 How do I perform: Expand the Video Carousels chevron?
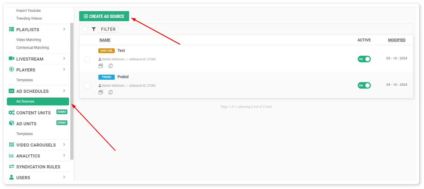pyautogui.click(x=64, y=144)
